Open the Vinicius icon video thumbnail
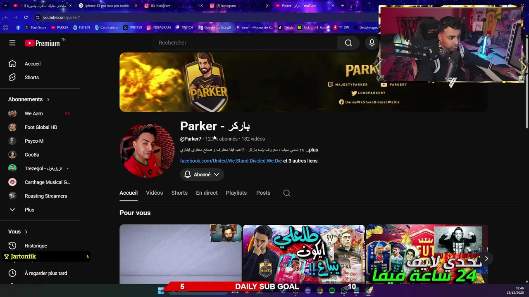 tap(304, 254)
